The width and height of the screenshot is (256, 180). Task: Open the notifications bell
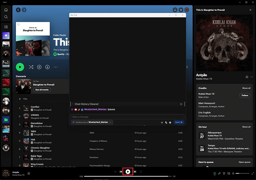tap(175, 10)
